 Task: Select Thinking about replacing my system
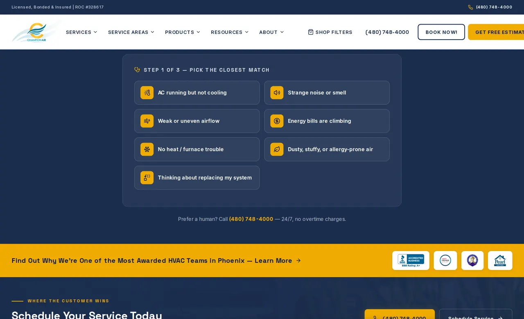pos(197,177)
